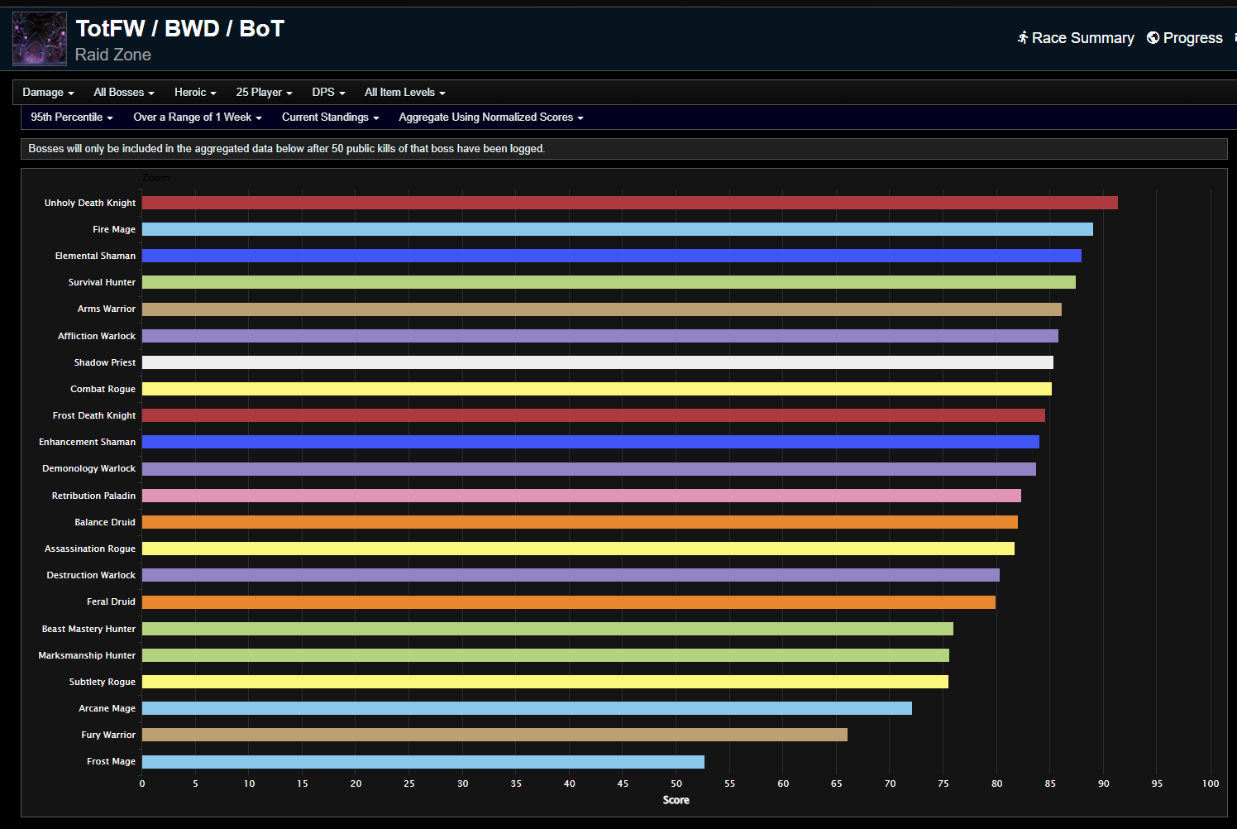Image resolution: width=1237 pixels, height=829 pixels.
Task: Open the Over a Range of 1 Week dropdown
Action: [198, 117]
